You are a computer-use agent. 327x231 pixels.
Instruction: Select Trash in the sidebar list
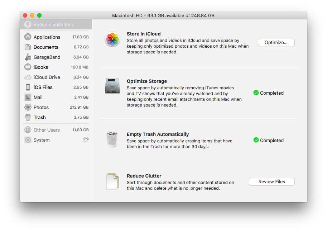tap(39, 117)
